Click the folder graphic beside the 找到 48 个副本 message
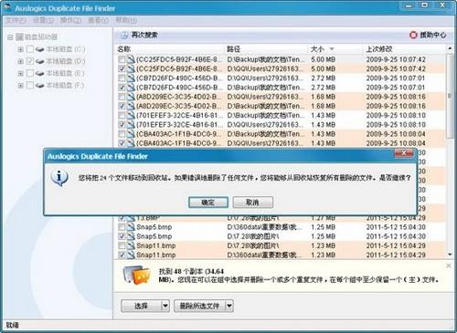The width and height of the screenshot is (457, 333). (x=137, y=275)
